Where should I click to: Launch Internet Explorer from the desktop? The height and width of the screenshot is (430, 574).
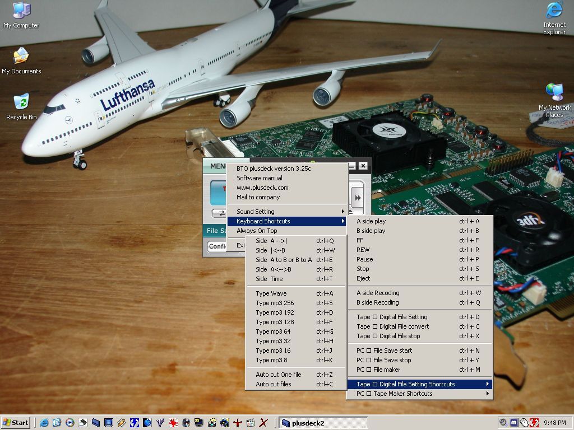[554, 18]
